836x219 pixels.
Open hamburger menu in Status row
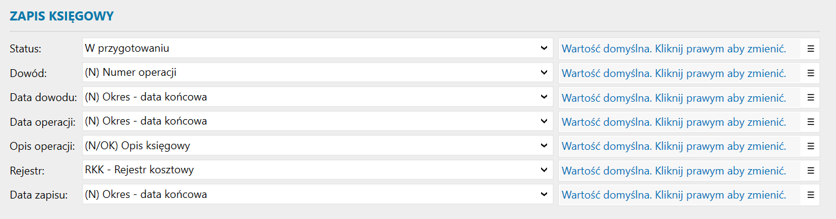(x=810, y=48)
